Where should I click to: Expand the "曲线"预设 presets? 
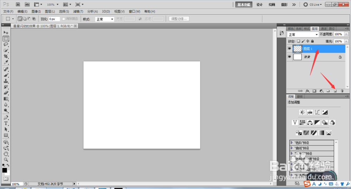point(291,148)
